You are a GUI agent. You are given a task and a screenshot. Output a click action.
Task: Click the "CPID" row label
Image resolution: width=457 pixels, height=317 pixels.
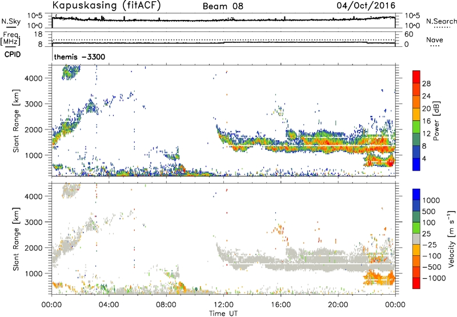pyautogui.click(x=13, y=54)
